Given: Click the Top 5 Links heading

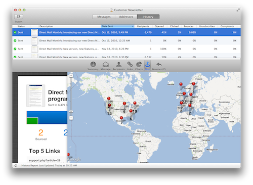Looking at the screenshot, I should [45, 151].
